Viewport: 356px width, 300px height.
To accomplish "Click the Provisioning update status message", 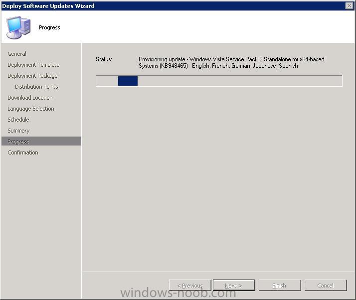I will point(231,62).
